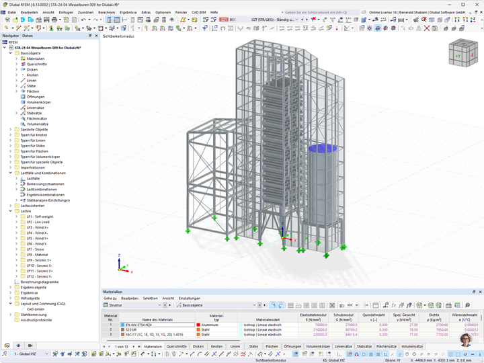This screenshot has height=363, width=484.
Task: Click the new node star icon in the second toolbar
Action: point(6,28)
